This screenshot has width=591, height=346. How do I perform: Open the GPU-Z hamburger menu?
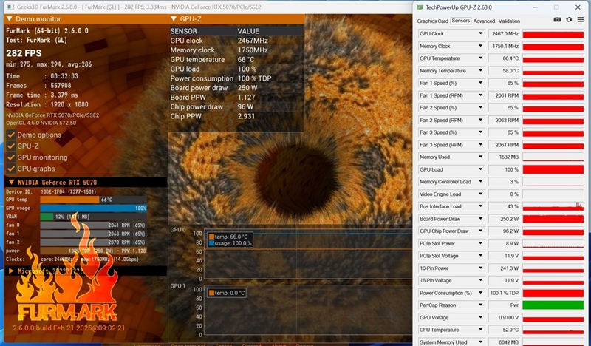tap(581, 21)
